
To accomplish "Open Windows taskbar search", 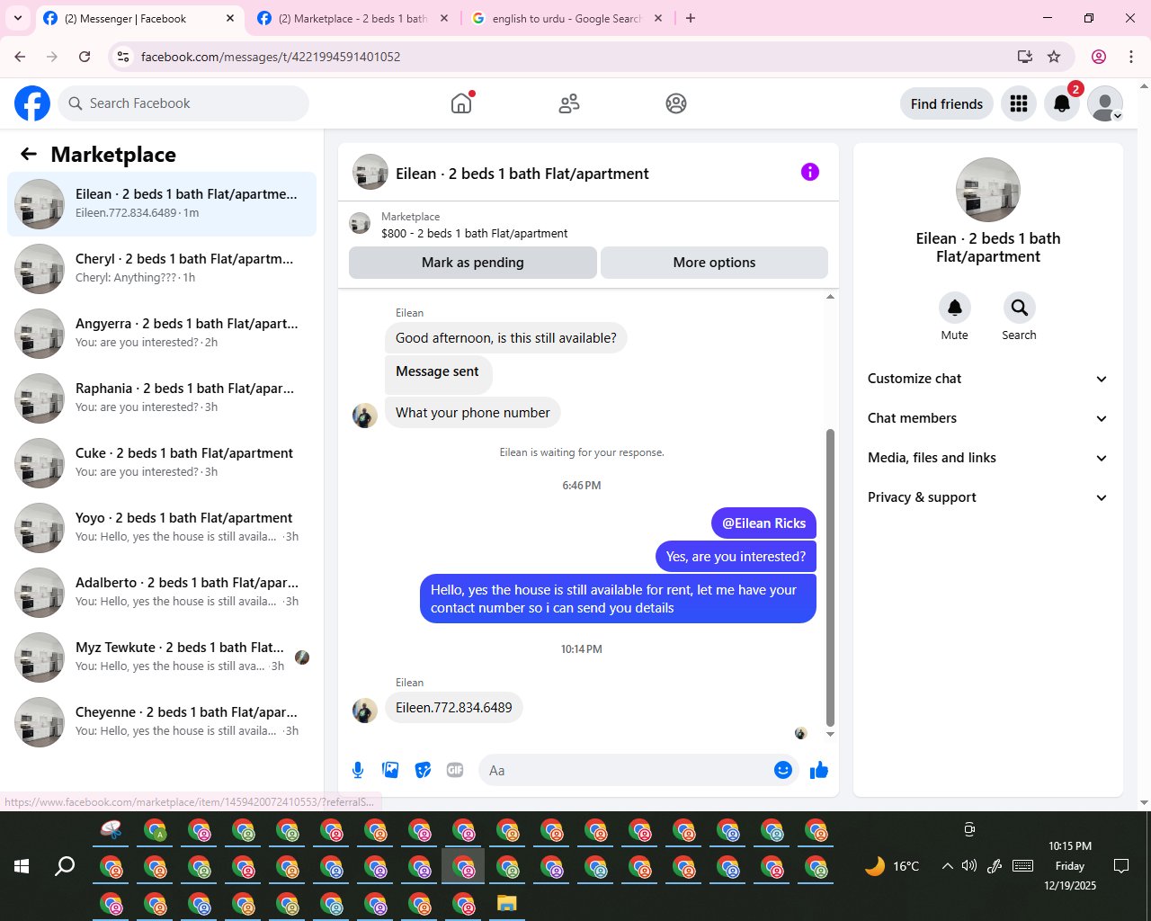I will (x=65, y=866).
